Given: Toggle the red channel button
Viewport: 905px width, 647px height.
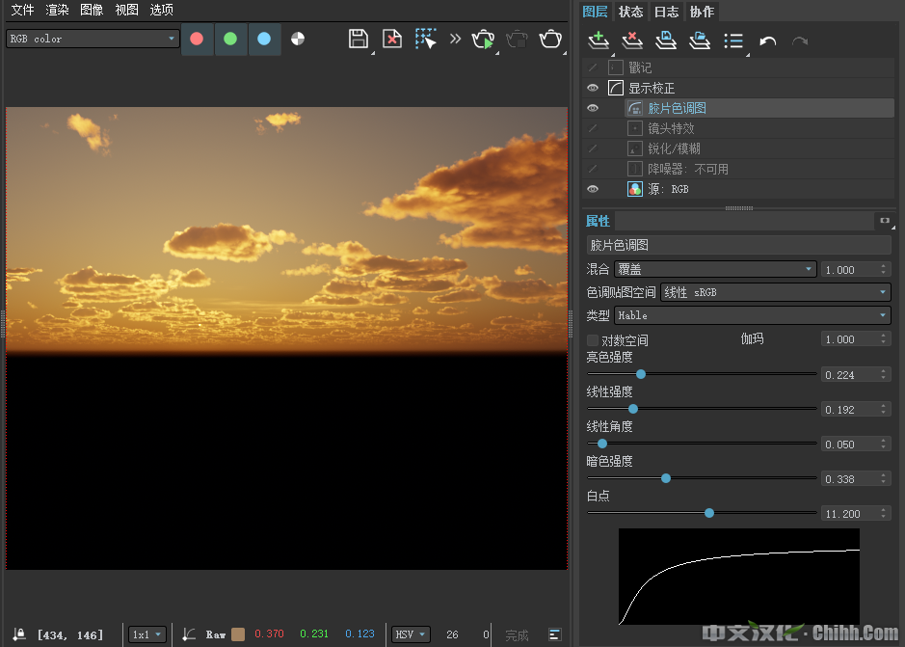Looking at the screenshot, I should tap(197, 40).
